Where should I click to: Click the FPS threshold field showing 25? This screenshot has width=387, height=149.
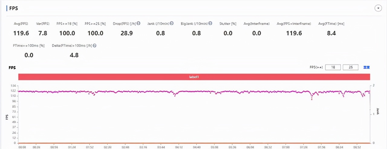click(350, 67)
